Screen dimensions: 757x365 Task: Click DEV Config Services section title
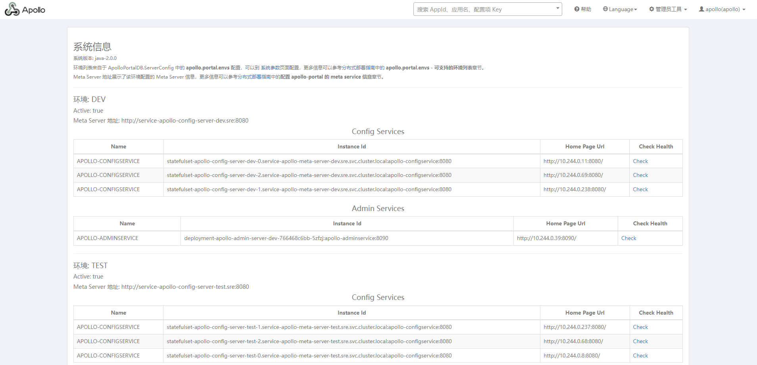coord(378,131)
